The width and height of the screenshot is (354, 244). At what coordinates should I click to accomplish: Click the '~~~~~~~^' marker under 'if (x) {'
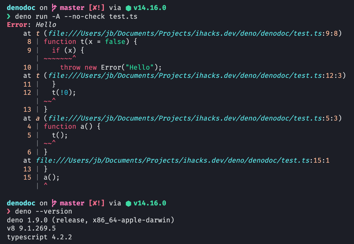tap(60, 58)
